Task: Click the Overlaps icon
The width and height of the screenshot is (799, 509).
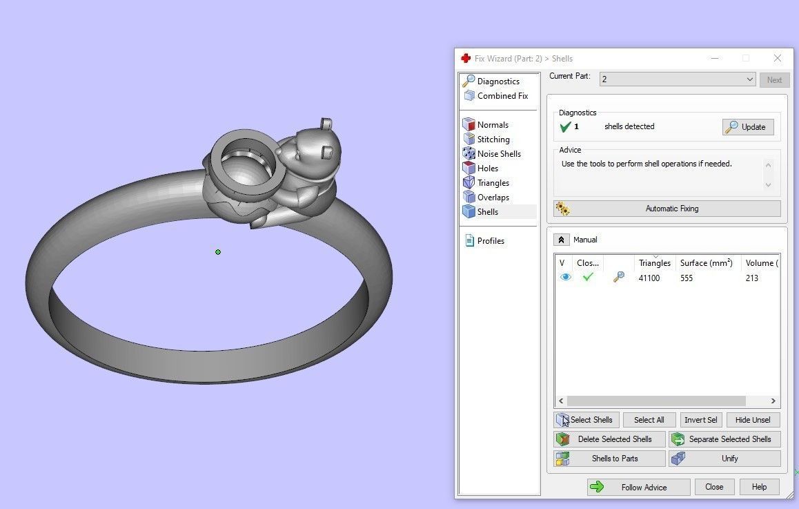Action: point(468,197)
